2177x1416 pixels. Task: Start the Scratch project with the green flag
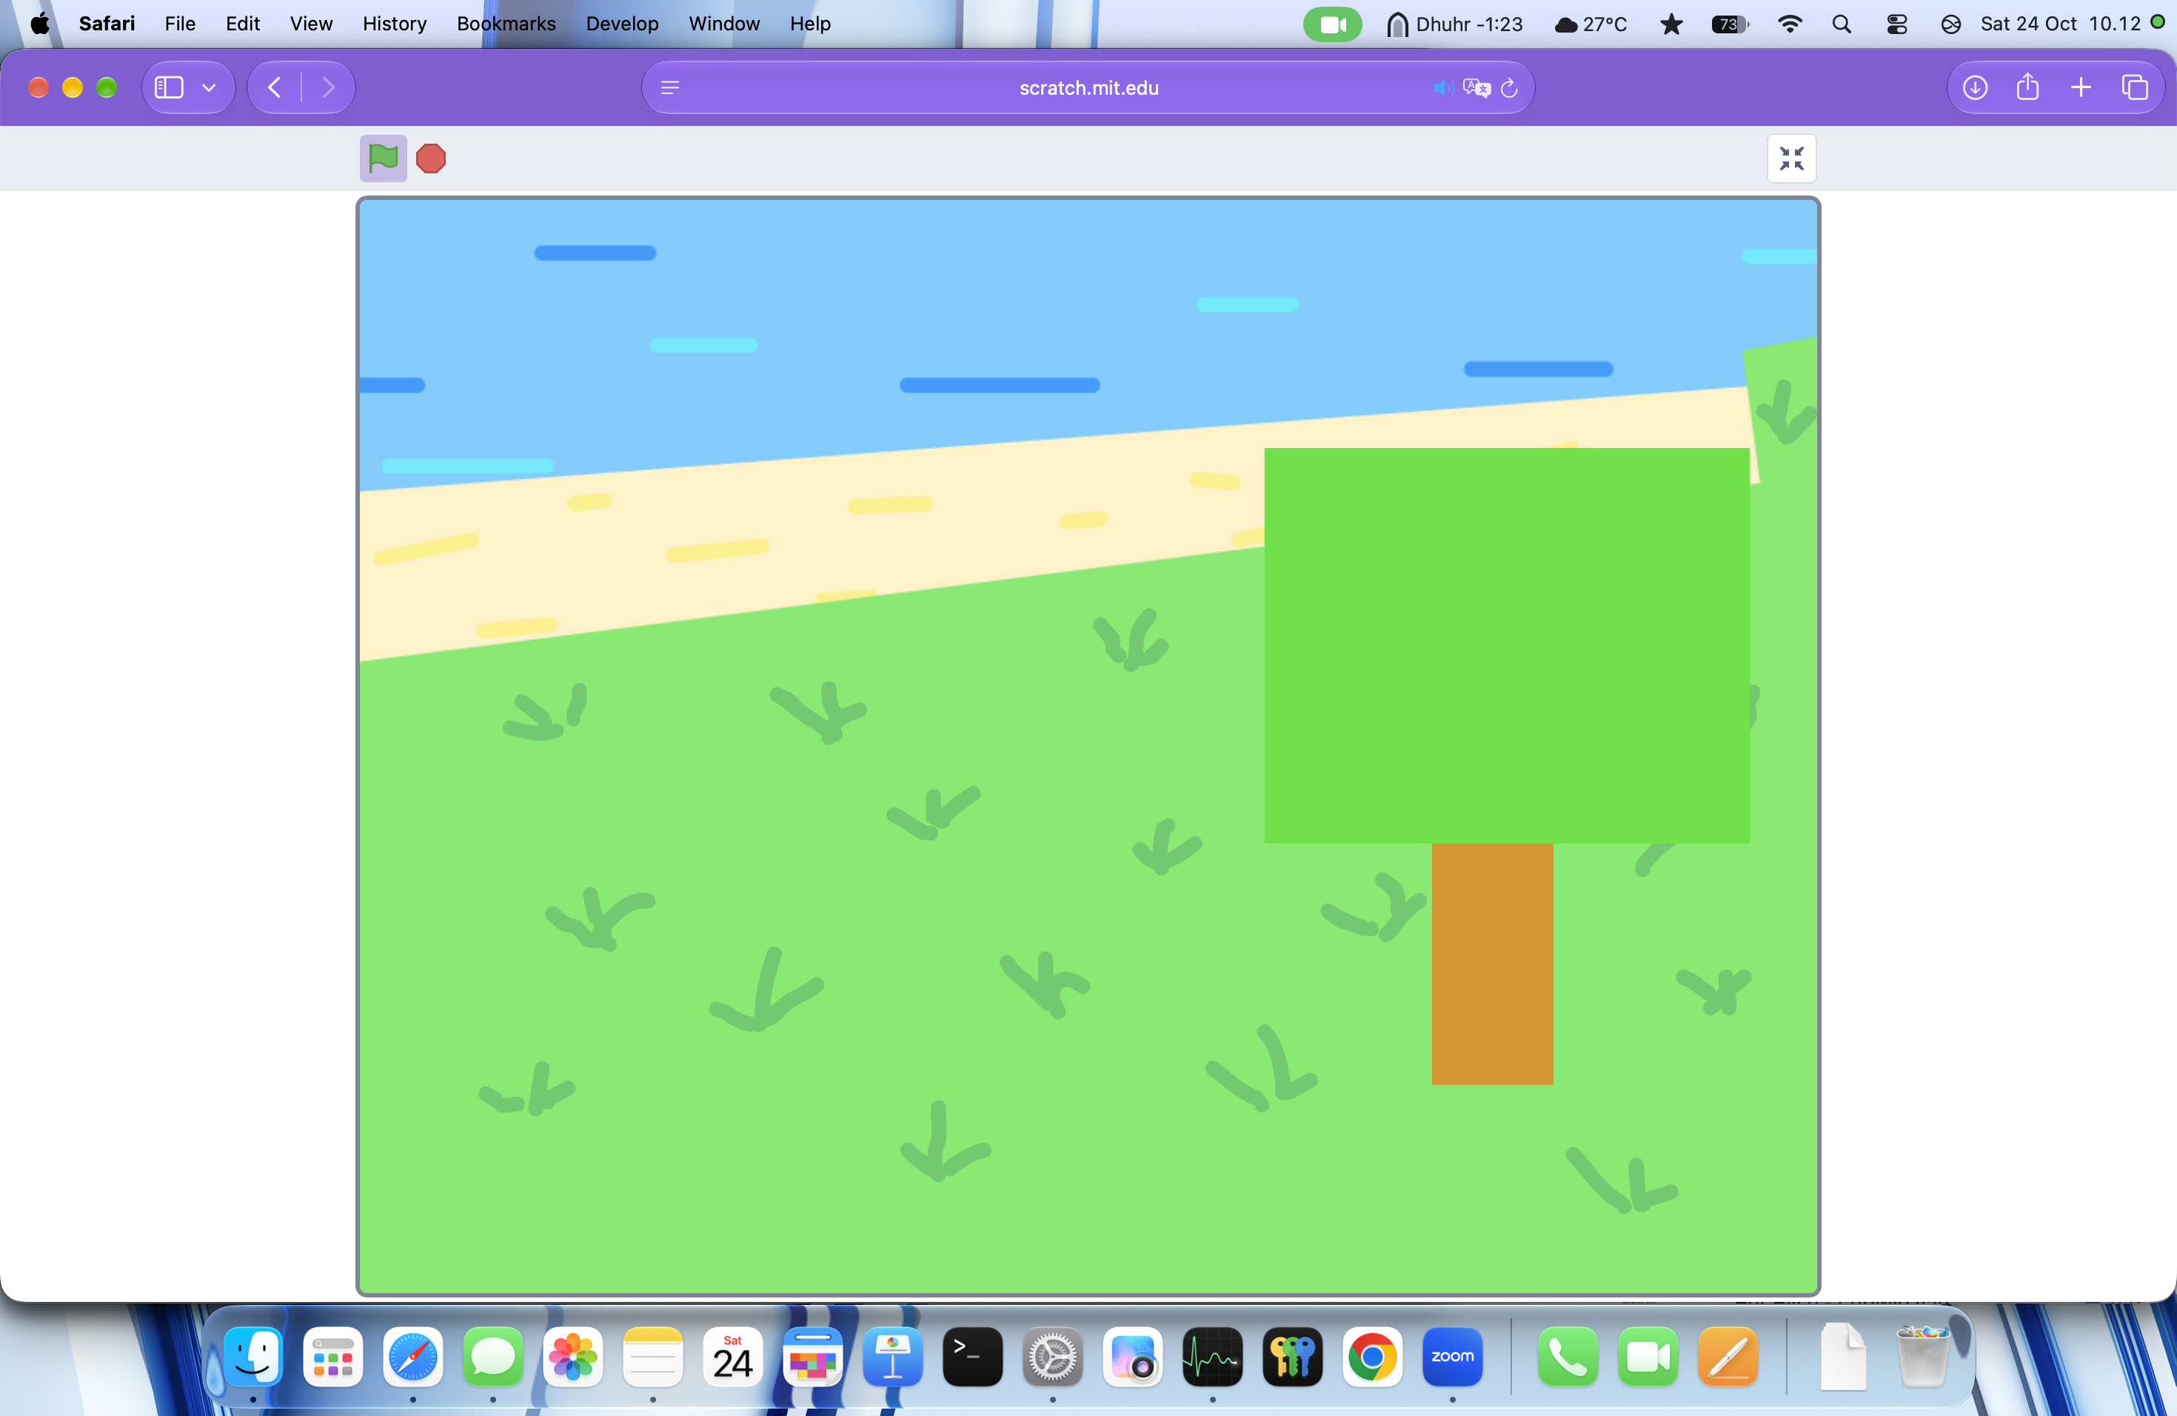click(x=382, y=158)
